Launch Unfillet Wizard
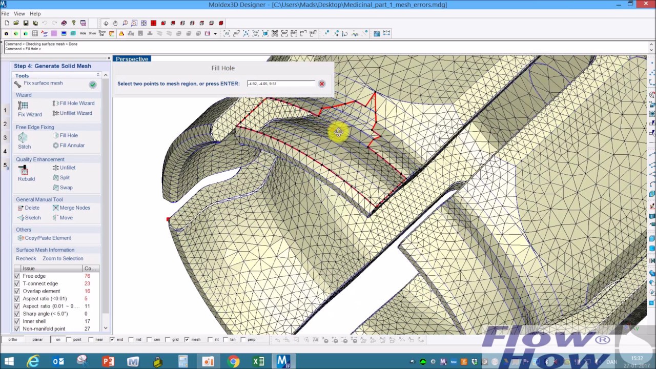The image size is (656, 369). pos(72,113)
